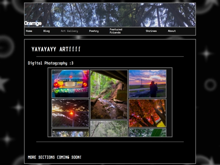Click the tree canopy banner image
The width and height of the screenshot is (220, 165).
pos(110,15)
